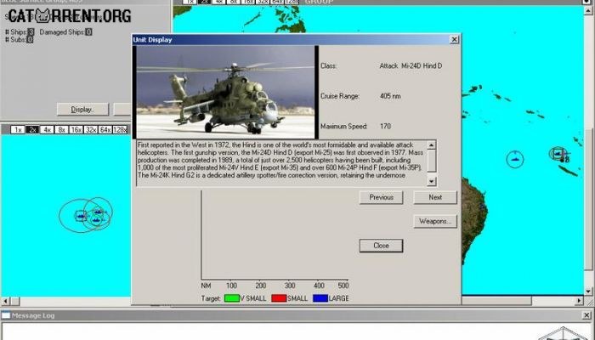
Task: Click description text scroll down arrow
Action: coord(432,182)
